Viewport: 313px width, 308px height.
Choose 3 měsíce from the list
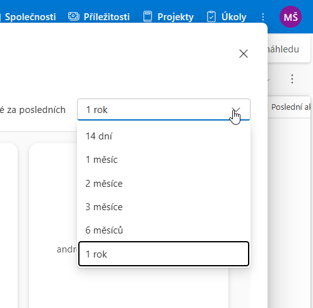(x=163, y=207)
